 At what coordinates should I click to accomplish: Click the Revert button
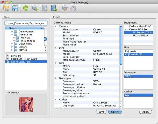coord(115,112)
